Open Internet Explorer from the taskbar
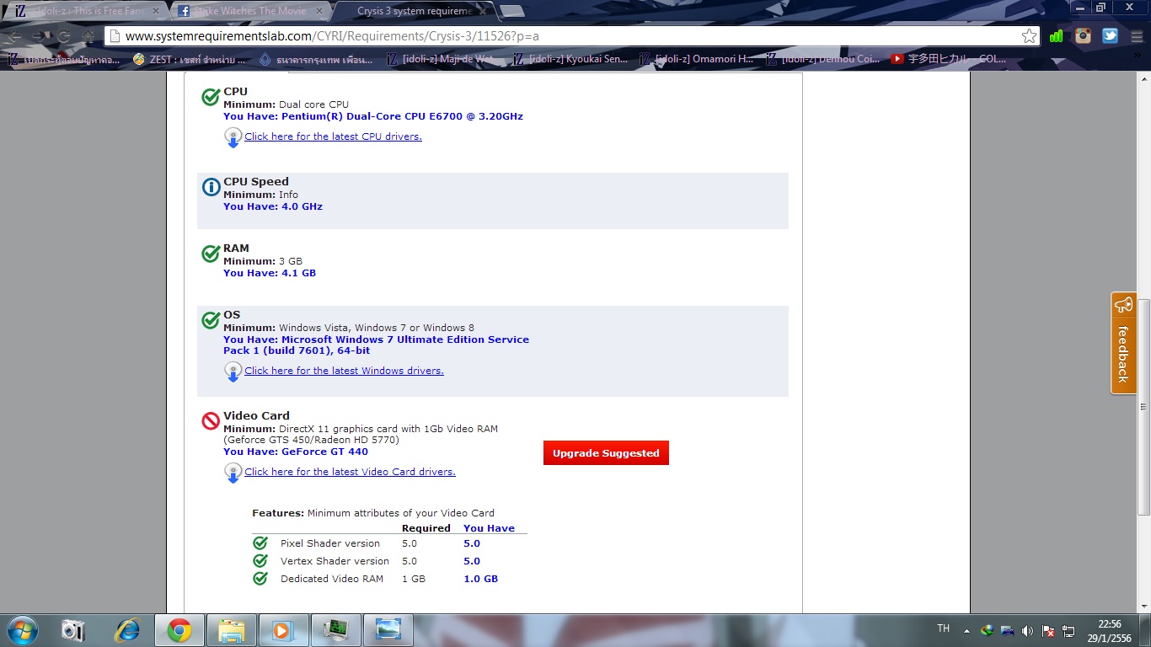Screen dimensions: 1151x647 pyautogui.click(x=127, y=630)
